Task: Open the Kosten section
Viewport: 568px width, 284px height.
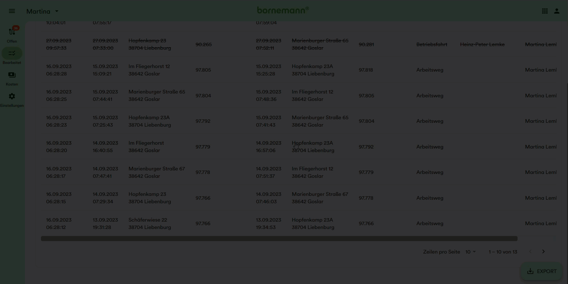Action: coord(12,78)
